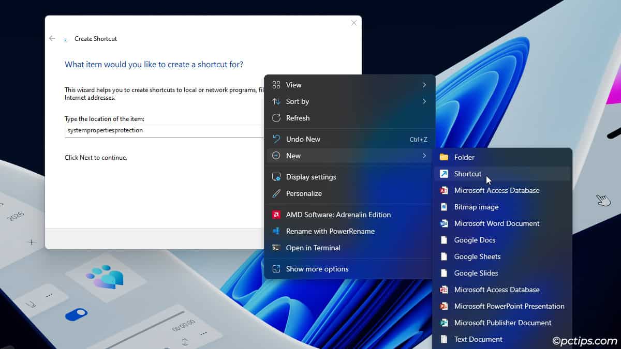Choose Google Slides in the New submenu
Screen dimensions: 621x349
tap(502, 273)
